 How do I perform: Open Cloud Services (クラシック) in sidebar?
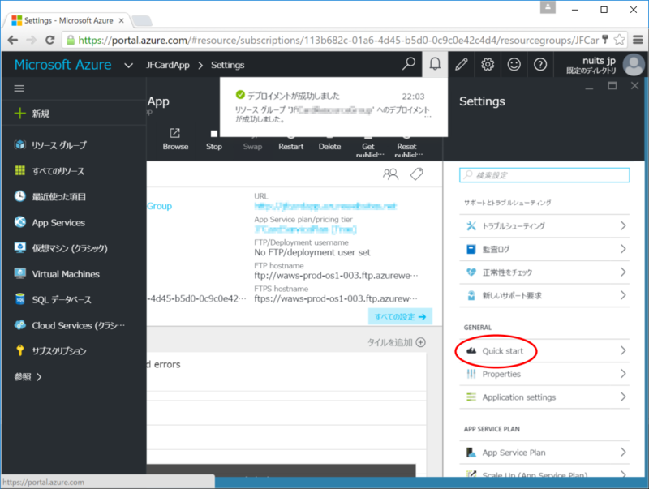74,325
